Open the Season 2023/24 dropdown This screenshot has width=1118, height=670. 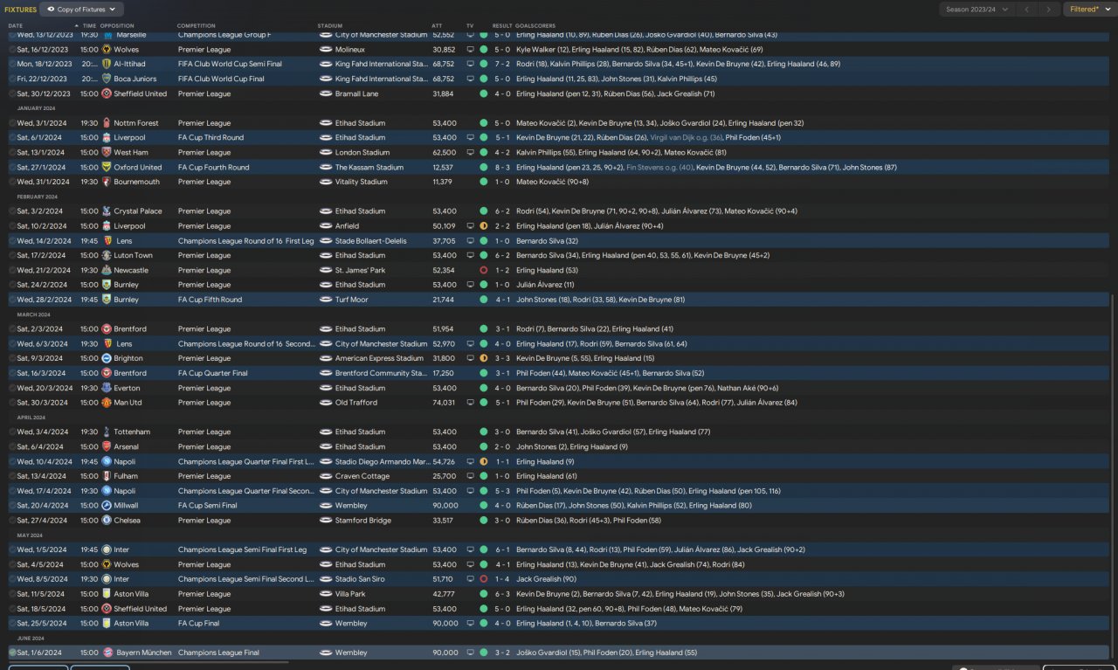pos(977,10)
